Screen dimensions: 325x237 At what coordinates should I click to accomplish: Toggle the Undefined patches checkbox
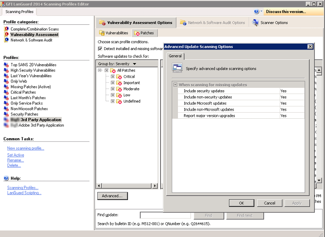tap(113, 101)
